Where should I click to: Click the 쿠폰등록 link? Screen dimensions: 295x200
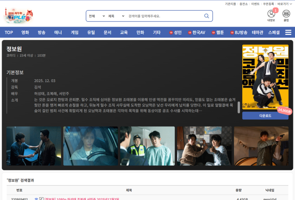tap(268, 4)
